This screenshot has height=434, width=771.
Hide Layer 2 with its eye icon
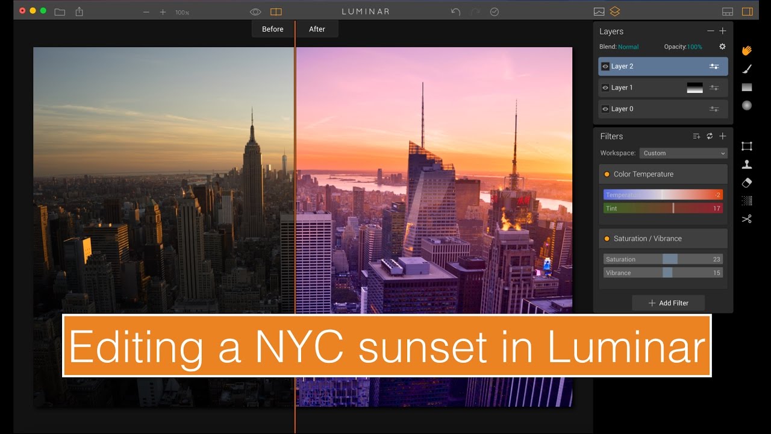tap(605, 66)
